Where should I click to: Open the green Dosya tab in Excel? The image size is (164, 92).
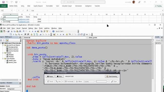[x=4, y=6]
